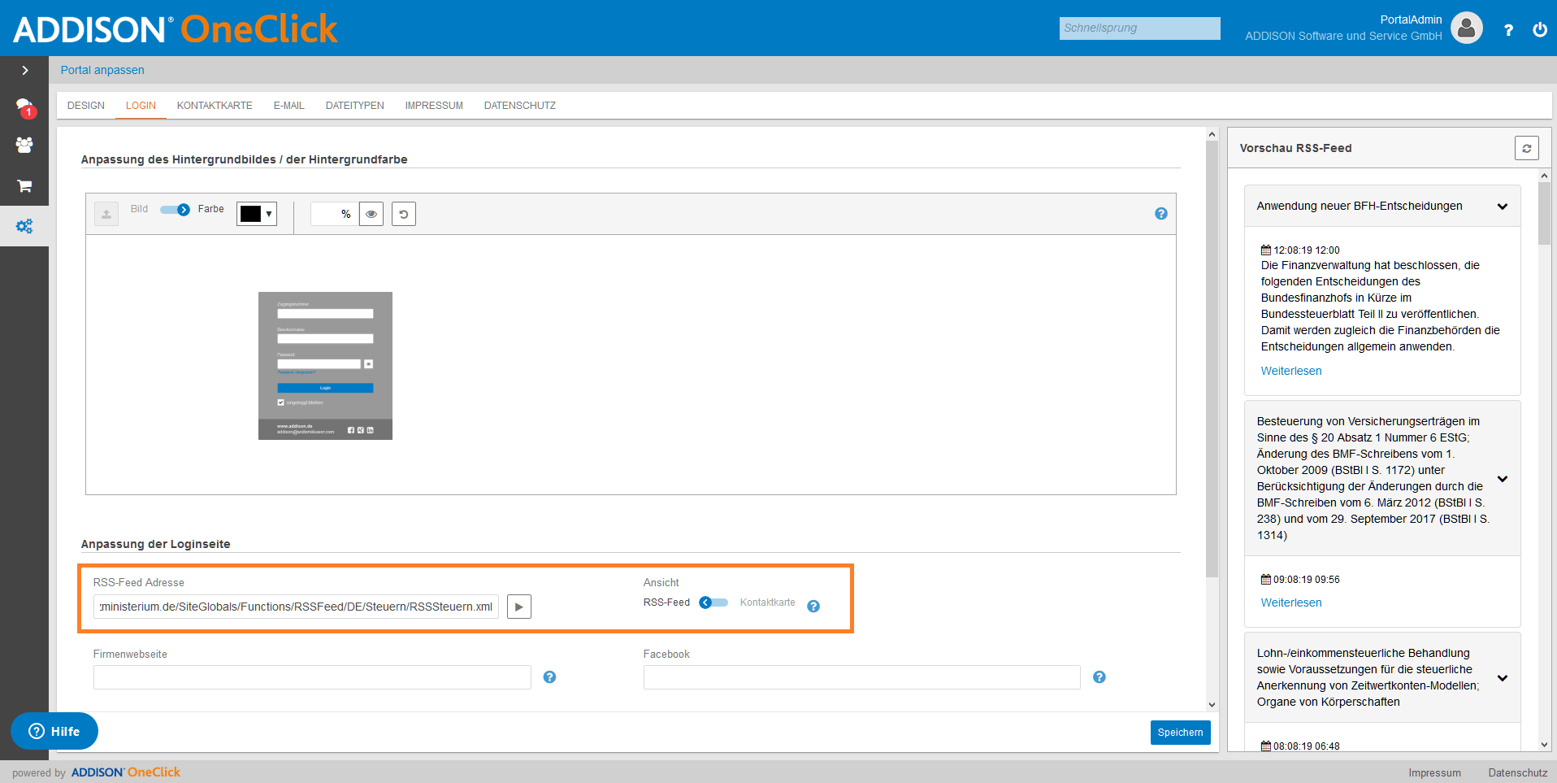1557x783 pixels.
Task: Switch to the DATENSCHUTZ tab
Action: click(520, 106)
